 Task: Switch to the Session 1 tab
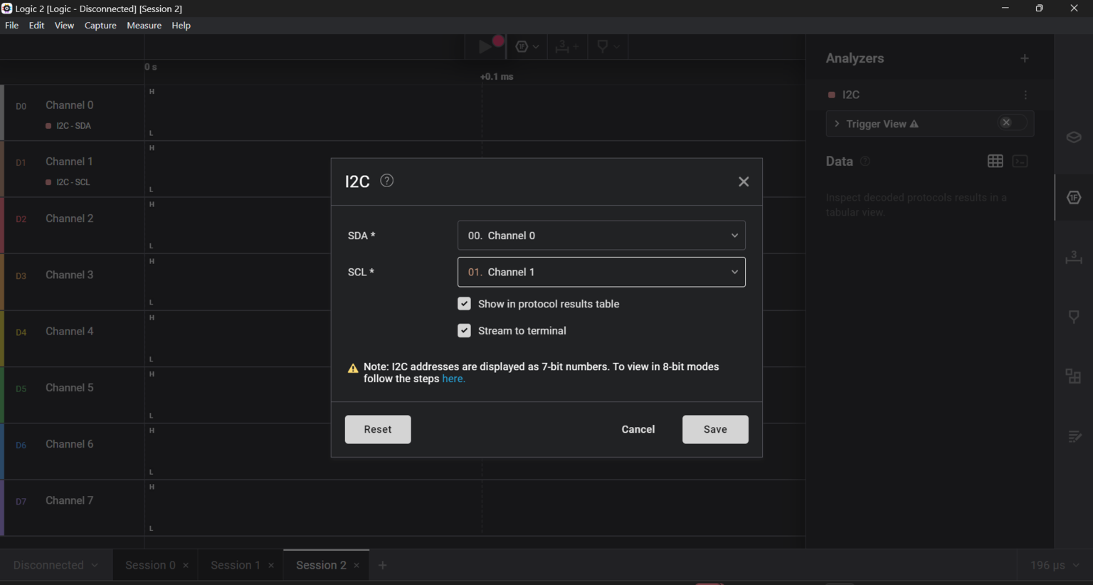(x=236, y=565)
